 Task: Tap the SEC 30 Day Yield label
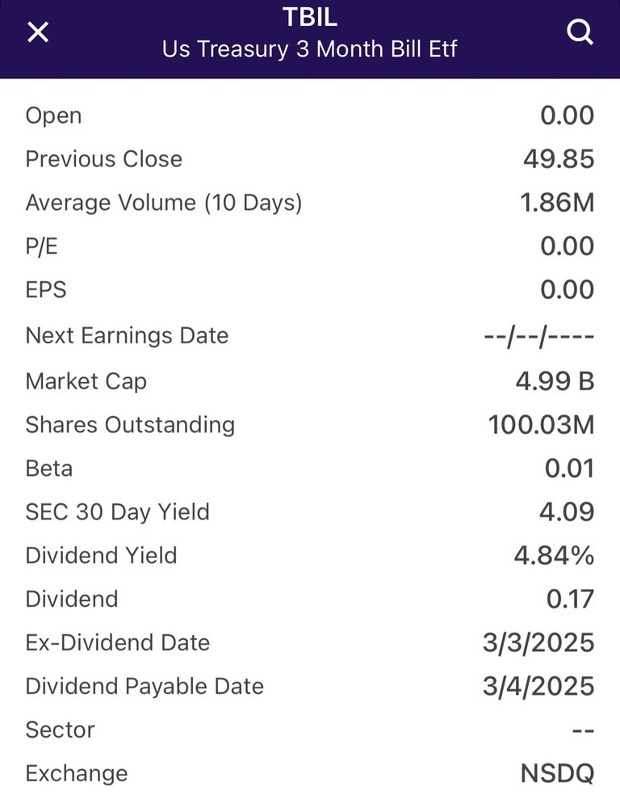click(x=118, y=512)
